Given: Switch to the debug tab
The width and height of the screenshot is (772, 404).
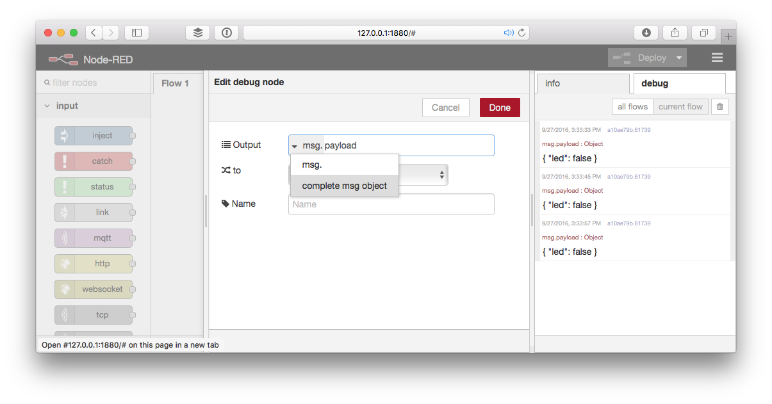Looking at the screenshot, I should [679, 83].
